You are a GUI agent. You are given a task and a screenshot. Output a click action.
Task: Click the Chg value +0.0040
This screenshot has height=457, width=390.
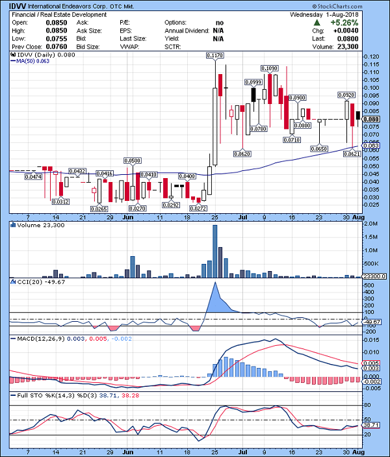pyautogui.click(x=346, y=31)
